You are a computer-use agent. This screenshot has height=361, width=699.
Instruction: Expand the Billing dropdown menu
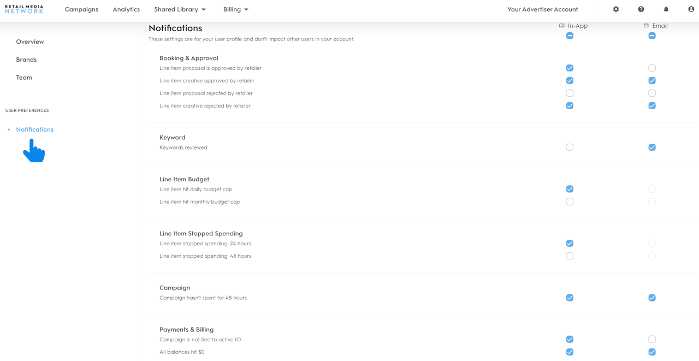(x=236, y=9)
